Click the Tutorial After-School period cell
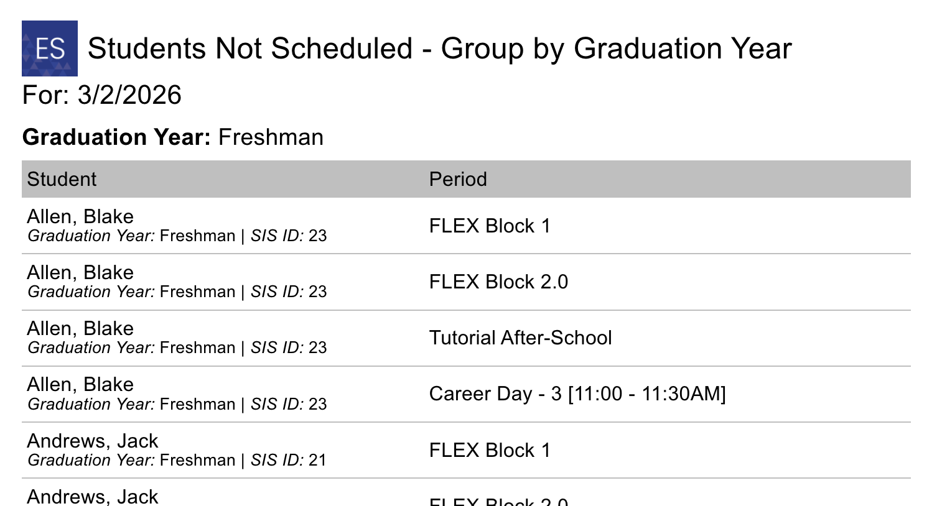This screenshot has width=942, height=506. pos(520,338)
